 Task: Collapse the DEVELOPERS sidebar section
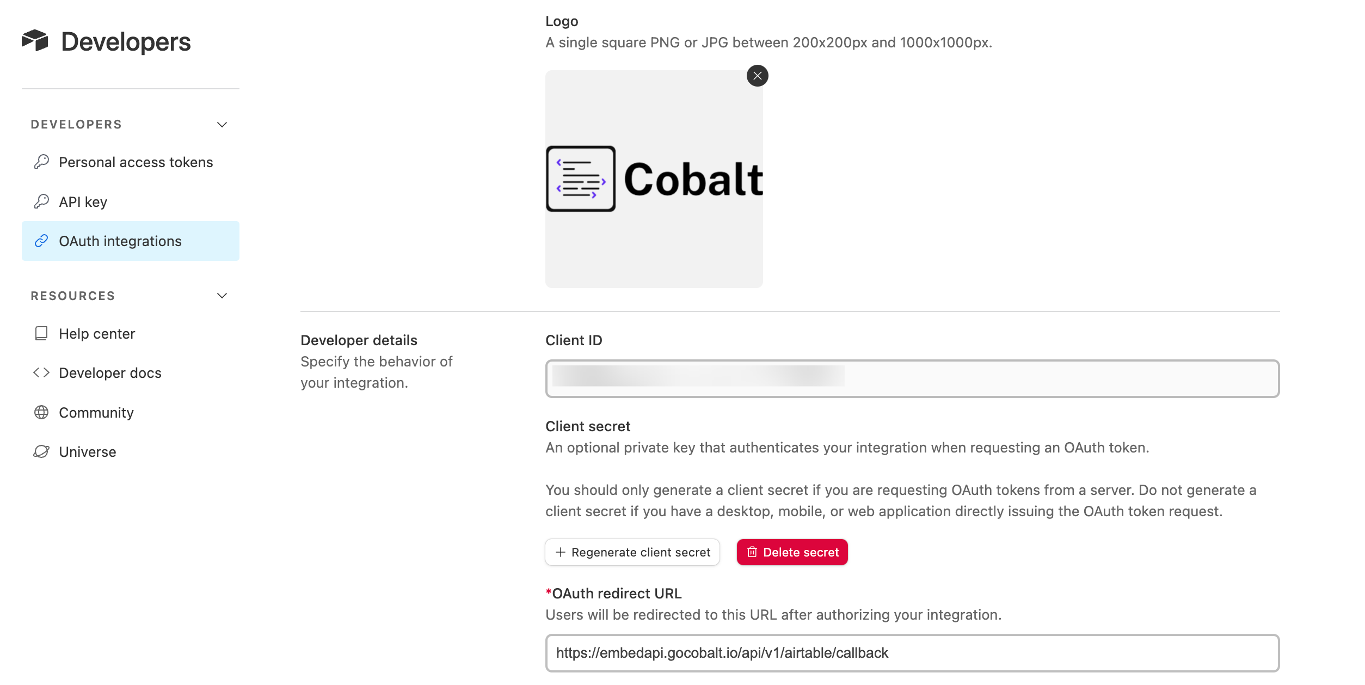(222, 125)
